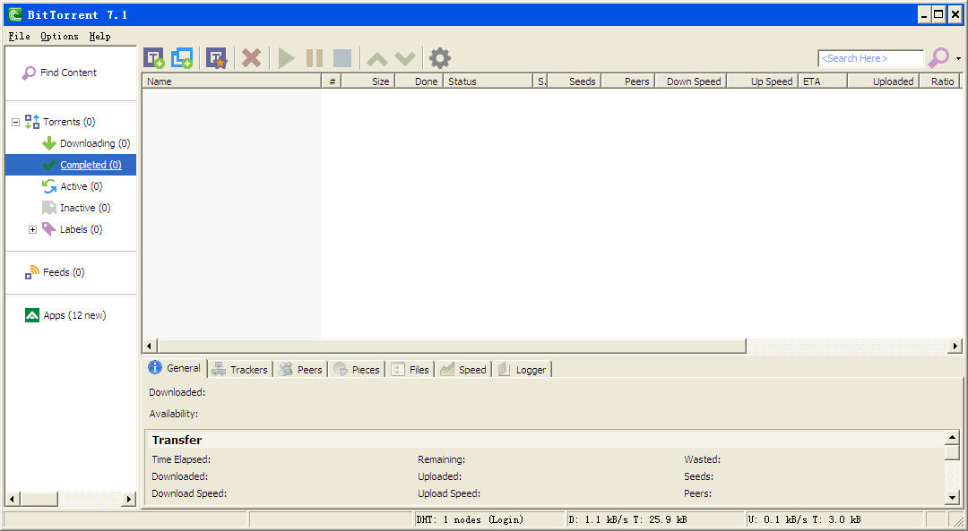Sort by the Ratio column header
Image resolution: width=968 pixels, height=531 pixels.
click(x=940, y=81)
